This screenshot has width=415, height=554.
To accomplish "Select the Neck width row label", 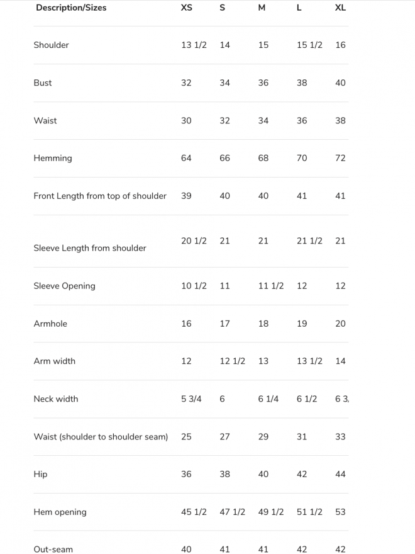I will (x=56, y=399).
